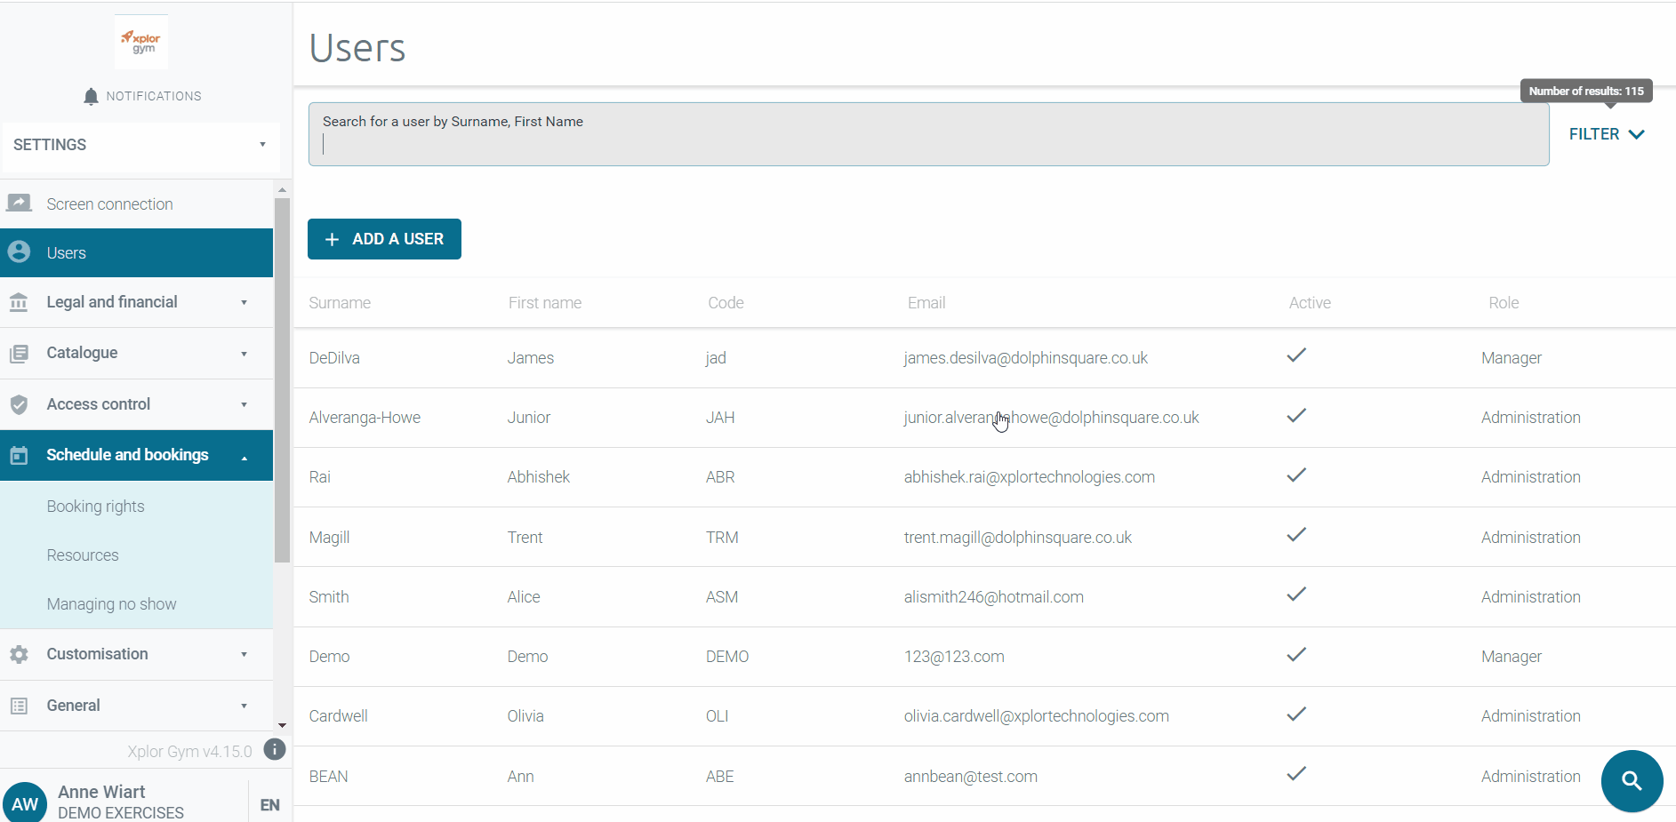Image resolution: width=1676 pixels, height=822 pixels.
Task: Expand Catalogue menu arrow
Action: point(244,354)
